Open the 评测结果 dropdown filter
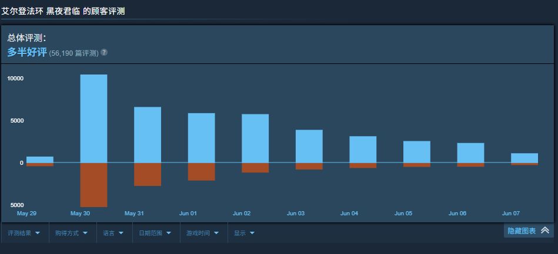The height and width of the screenshot is (254, 558). click(x=25, y=233)
